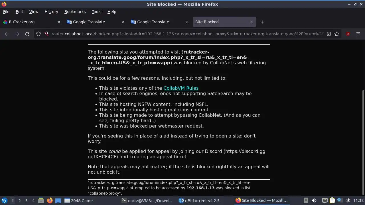Viewport: 365px width, 205px height.
Task: Click the Discord invite URL text
Action: (x=177, y=154)
